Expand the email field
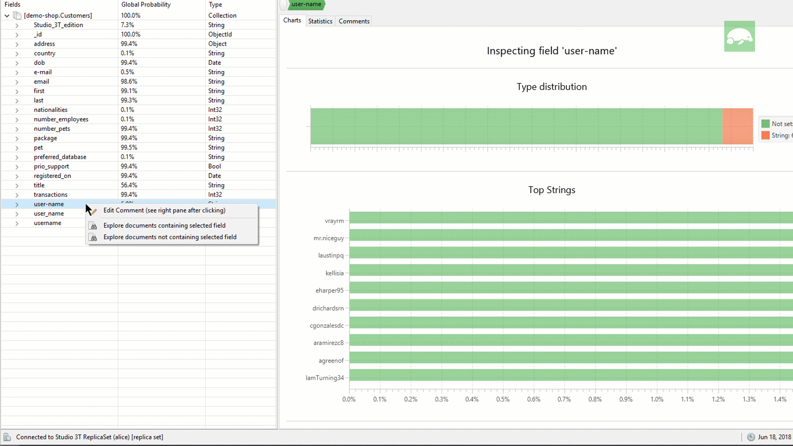 [17, 82]
